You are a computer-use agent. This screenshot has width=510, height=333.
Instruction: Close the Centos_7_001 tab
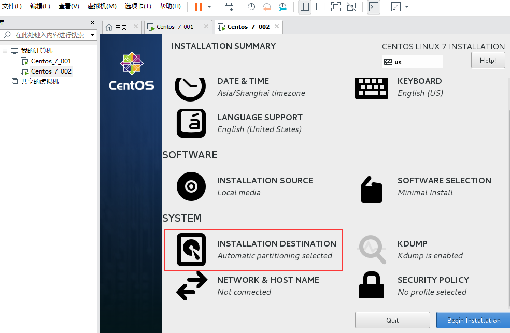pos(206,26)
